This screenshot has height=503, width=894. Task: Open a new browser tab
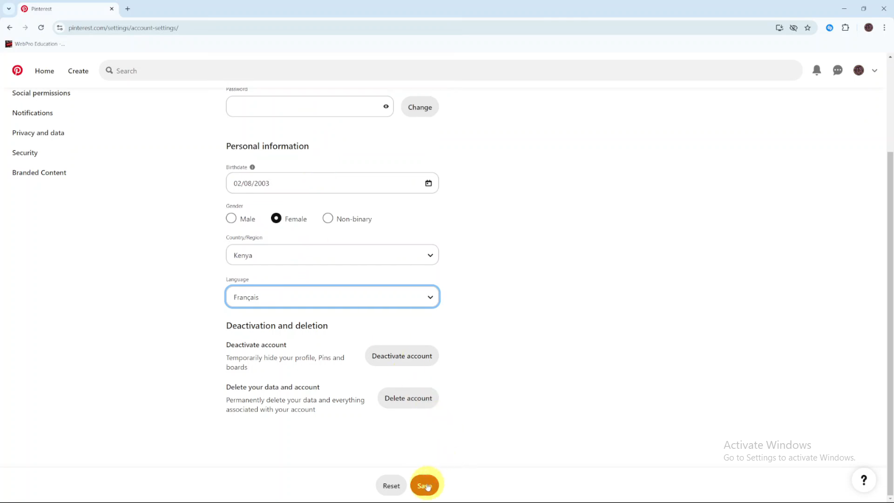coord(127,9)
